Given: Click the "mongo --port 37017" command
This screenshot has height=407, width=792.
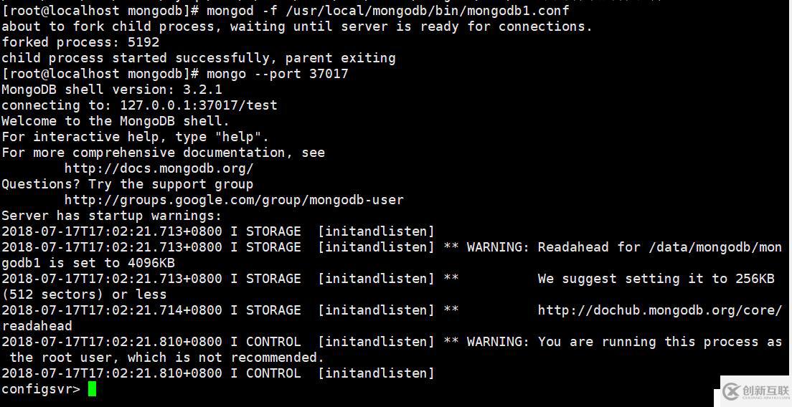Looking at the screenshot, I should (277, 74).
